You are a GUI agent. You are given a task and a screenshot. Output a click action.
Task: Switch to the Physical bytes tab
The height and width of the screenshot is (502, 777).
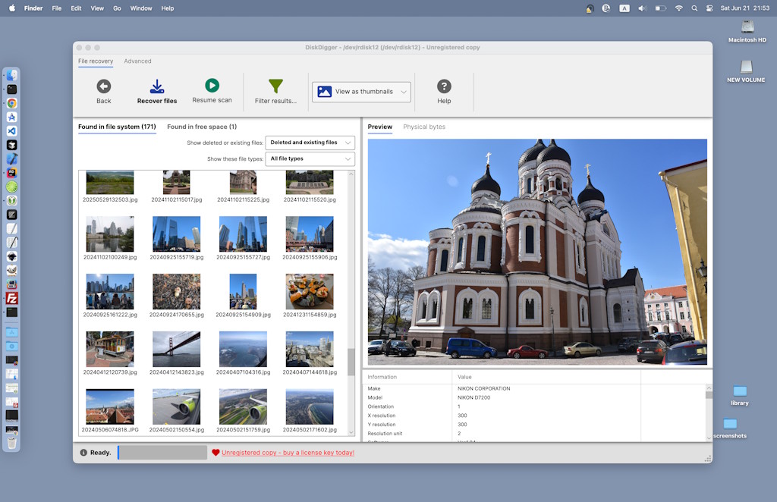424,127
